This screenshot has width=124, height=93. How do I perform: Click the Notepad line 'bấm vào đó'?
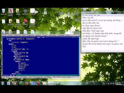point(88,18)
